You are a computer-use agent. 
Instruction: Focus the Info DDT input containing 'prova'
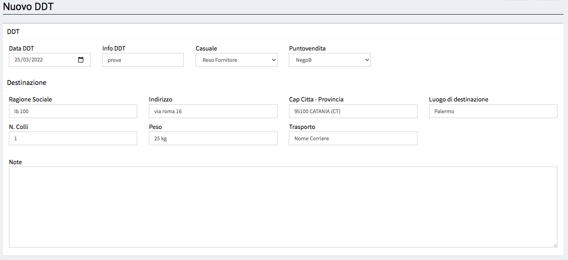click(143, 60)
